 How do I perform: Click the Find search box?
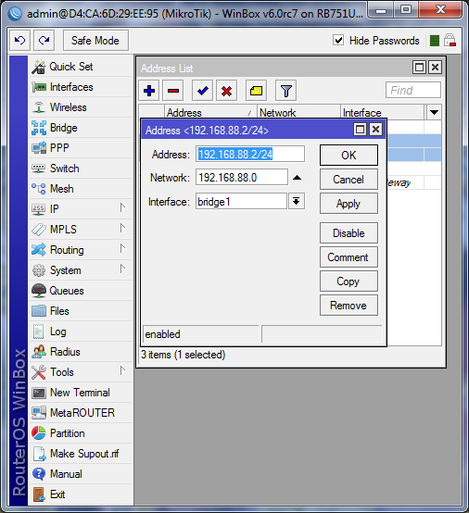tap(413, 90)
